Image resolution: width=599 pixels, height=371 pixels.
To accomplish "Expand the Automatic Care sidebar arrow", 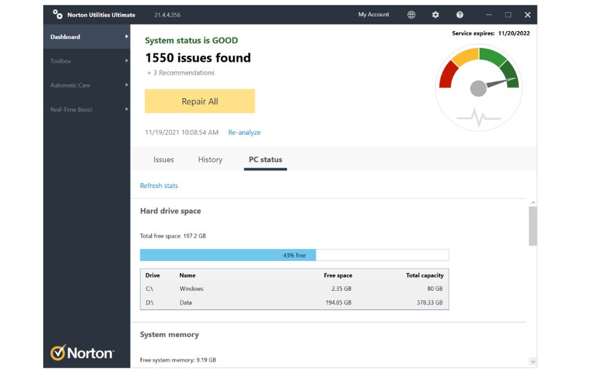I will coord(126,85).
